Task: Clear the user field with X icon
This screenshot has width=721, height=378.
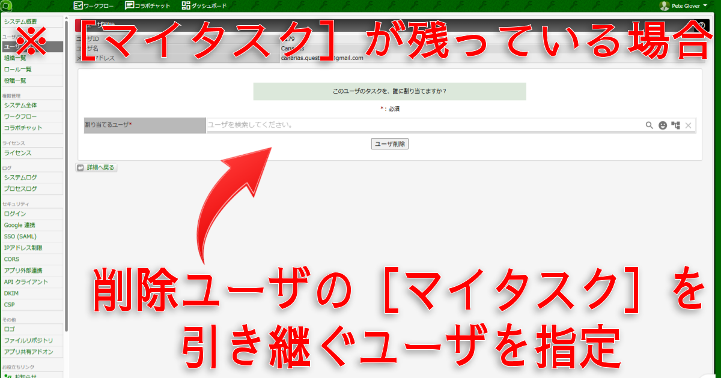Action: pos(689,125)
